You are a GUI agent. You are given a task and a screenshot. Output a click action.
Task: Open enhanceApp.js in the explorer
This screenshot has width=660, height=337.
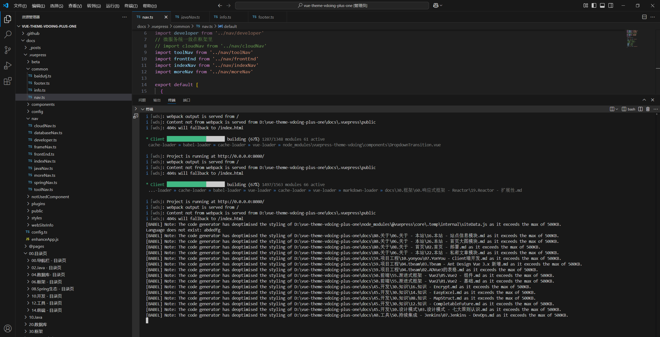click(x=45, y=239)
